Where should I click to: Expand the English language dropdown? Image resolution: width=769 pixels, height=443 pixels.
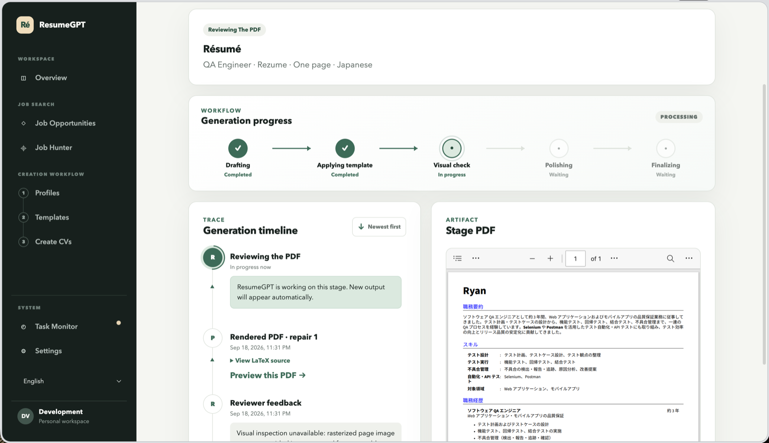coord(72,381)
